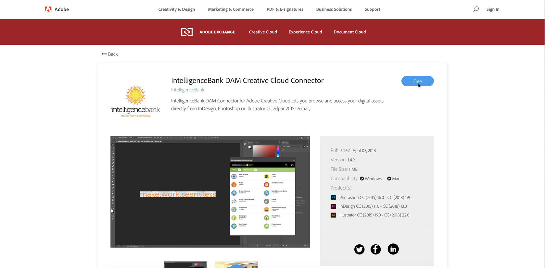This screenshot has width=545, height=268.
Task: Click the IntelligenceBank DAM Creative Cloud Connector title
Action: [247, 80]
